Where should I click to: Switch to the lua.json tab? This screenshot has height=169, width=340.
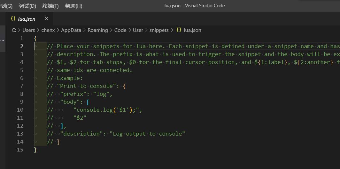pyautogui.click(x=27, y=19)
